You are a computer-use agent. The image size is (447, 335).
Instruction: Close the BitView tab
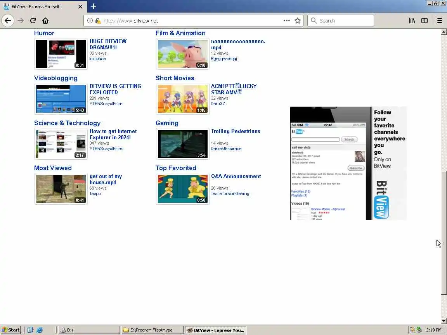click(80, 6)
